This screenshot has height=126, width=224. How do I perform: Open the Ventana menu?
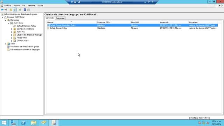[x=31, y=6]
